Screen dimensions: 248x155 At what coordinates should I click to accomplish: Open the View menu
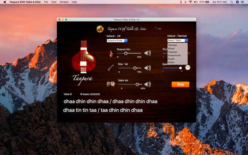pyautogui.click(x=54, y=2)
